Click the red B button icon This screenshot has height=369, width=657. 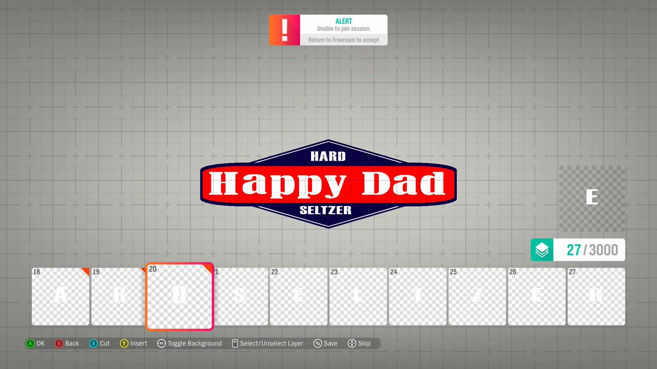click(x=59, y=344)
